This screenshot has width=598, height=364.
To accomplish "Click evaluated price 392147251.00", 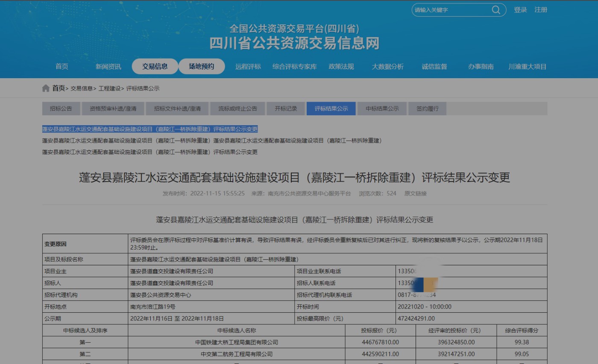I will 456,354.
